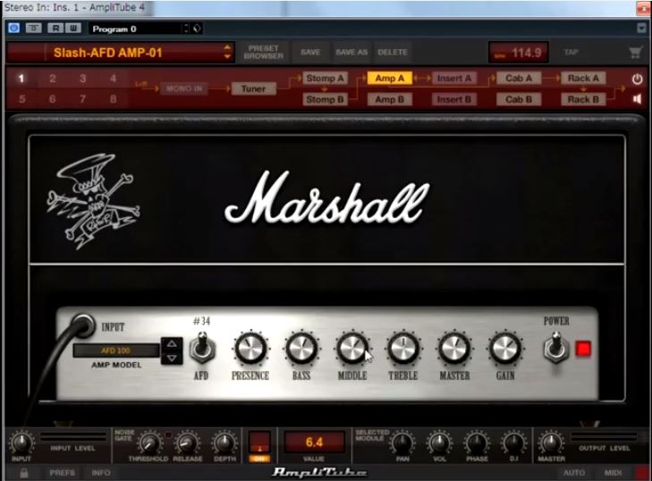Click the noise gate THRESHOLD knob

tap(149, 443)
